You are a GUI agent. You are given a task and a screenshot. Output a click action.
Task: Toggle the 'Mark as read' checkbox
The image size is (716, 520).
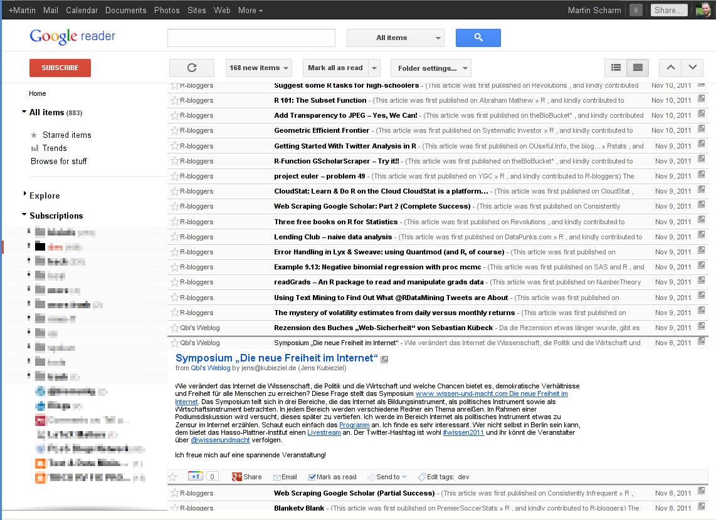click(x=312, y=477)
